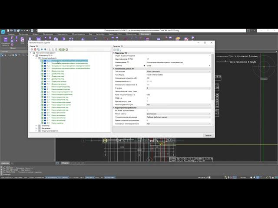The width and height of the screenshot is (278, 208).
Task: Open the Вставка ribbon tab
Action: pyautogui.click(x=36, y=33)
